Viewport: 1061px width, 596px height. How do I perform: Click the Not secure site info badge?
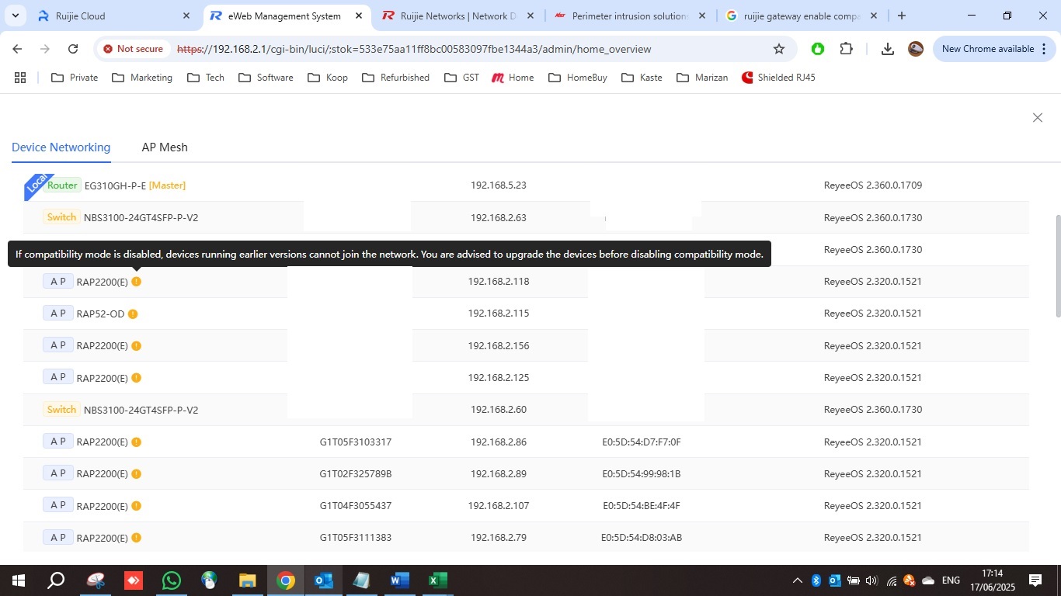pos(132,49)
